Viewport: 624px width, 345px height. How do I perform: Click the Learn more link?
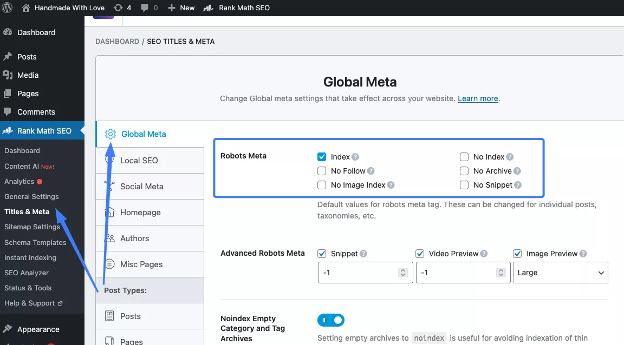click(478, 98)
